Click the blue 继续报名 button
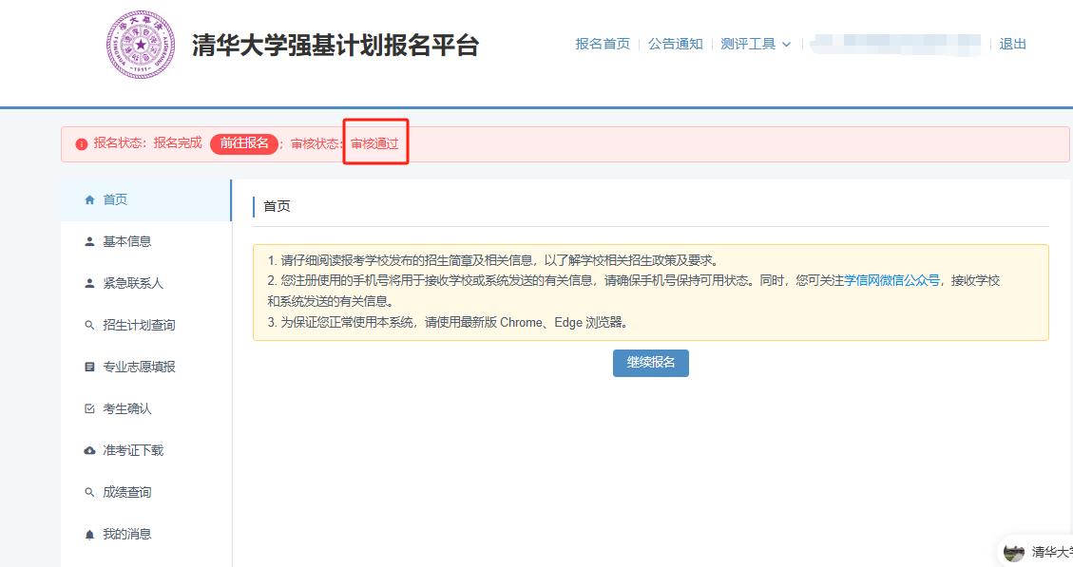 [651, 363]
